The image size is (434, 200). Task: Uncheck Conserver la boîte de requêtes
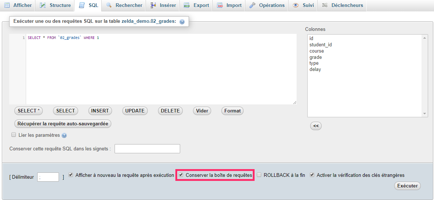pyautogui.click(x=181, y=175)
